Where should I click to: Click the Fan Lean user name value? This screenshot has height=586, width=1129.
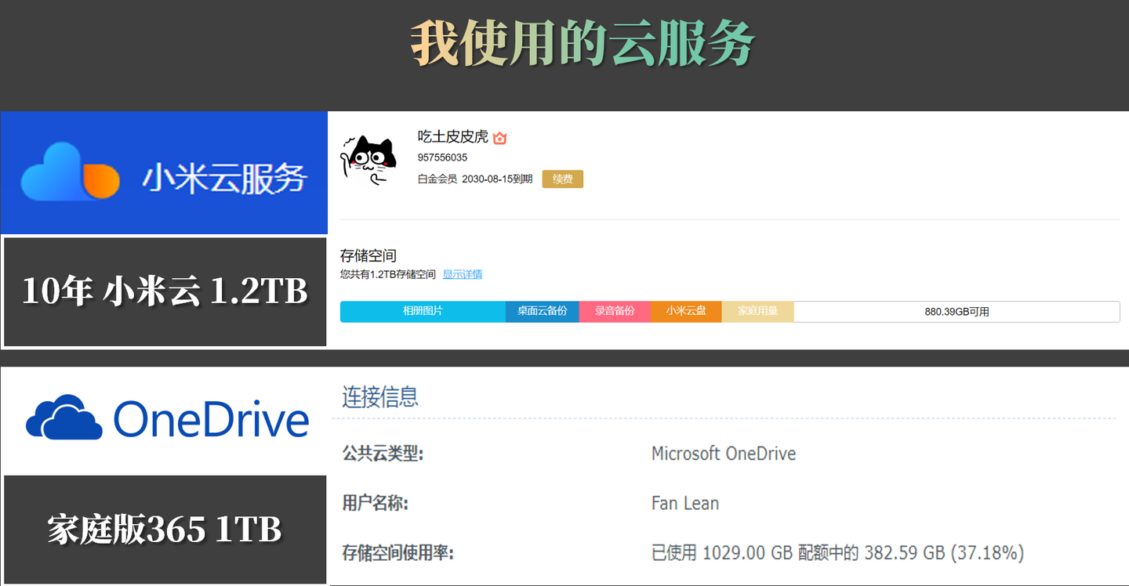685,503
